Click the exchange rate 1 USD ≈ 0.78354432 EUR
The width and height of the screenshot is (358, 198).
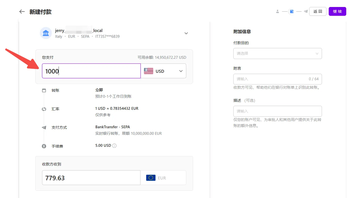pos(117,108)
